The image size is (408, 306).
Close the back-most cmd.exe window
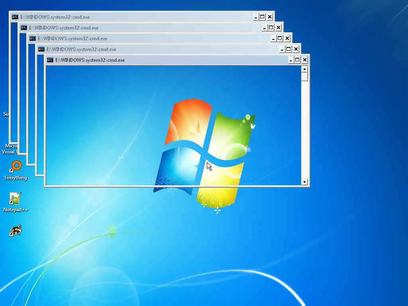[x=270, y=17]
